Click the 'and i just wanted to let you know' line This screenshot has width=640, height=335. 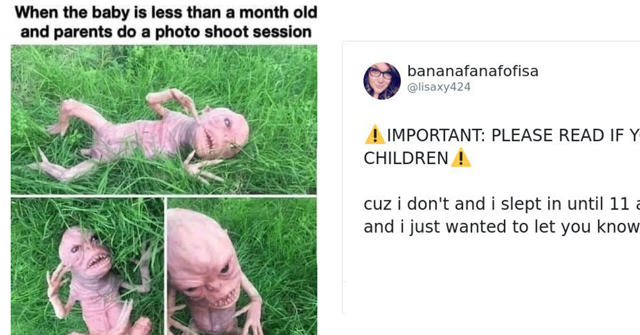click(x=501, y=227)
